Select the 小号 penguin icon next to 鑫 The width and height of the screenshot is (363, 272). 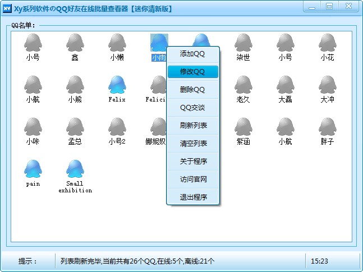tap(33, 43)
